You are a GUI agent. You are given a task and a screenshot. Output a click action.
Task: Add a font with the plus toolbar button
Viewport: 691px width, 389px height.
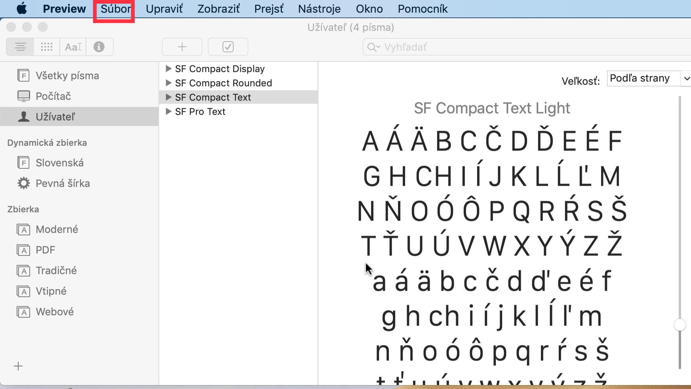(182, 47)
